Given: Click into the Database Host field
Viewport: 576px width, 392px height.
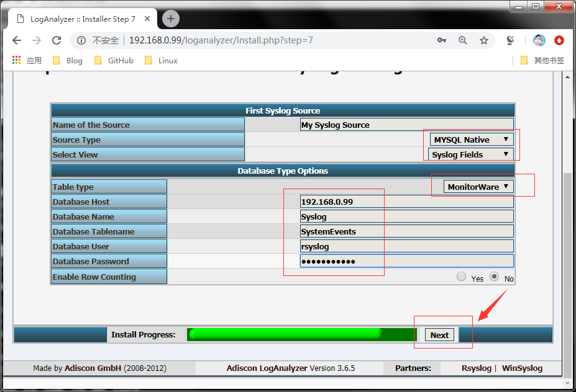Looking at the screenshot, I should click(x=406, y=202).
